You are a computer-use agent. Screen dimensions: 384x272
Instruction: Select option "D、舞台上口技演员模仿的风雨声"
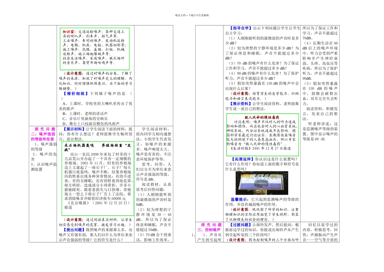tap(91, 123)
